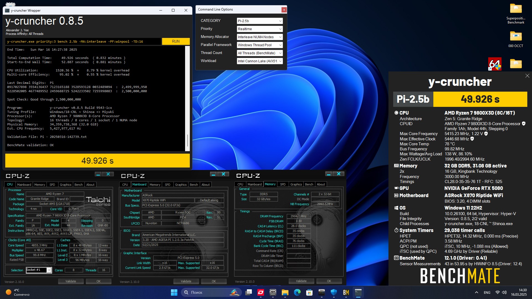Click the yellow RUN button in y-cruncher
The width and height of the screenshot is (532, 299).
[x=176, y=41]
